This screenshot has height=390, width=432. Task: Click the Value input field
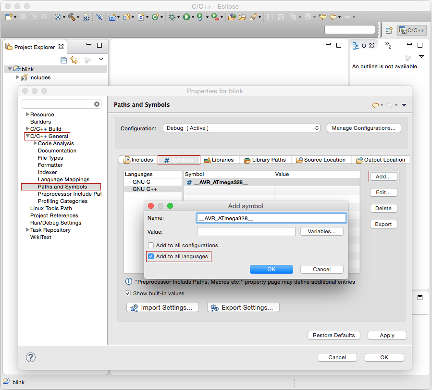coord(246,231)
